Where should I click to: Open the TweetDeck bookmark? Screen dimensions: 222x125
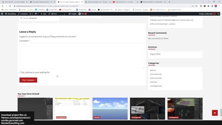pos(40,10)
